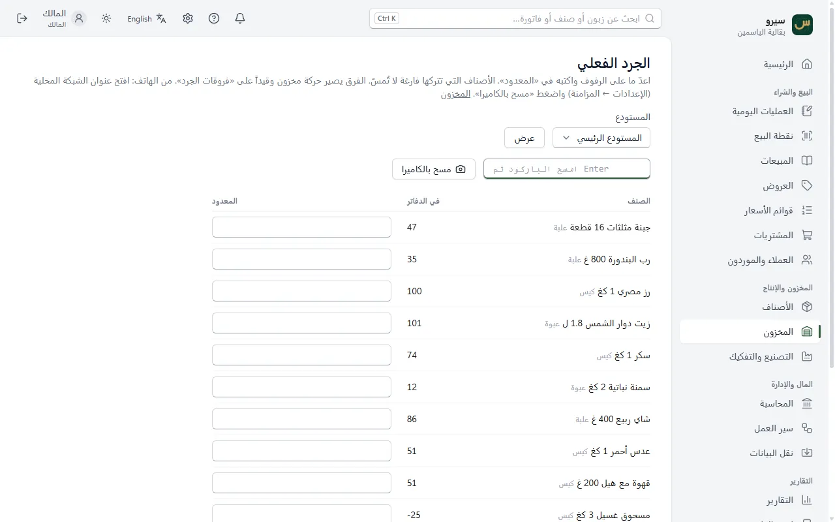835x522 pixels.
Task: Click the العروض tag icon
Action: 807,185
